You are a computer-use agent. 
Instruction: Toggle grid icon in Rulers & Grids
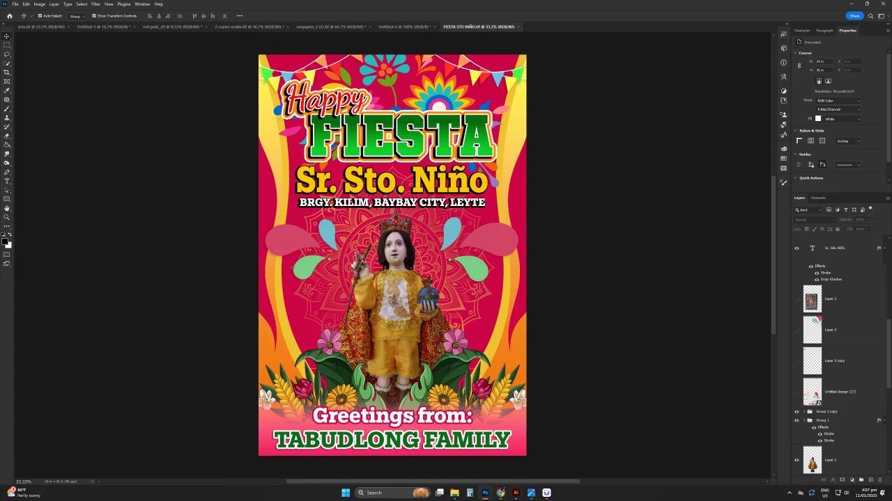pyautogui.click(x=810, y=141)
